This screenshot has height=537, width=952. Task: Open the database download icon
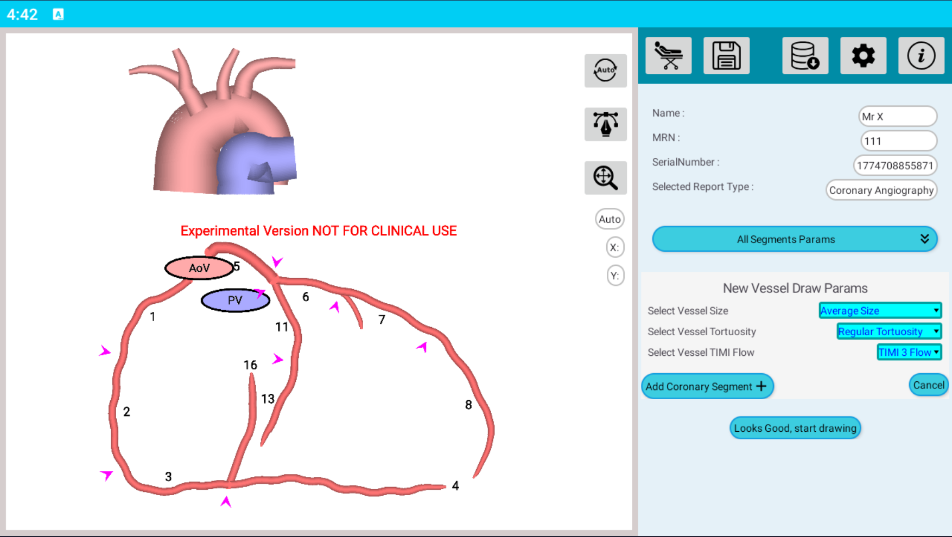pos(805,56)
